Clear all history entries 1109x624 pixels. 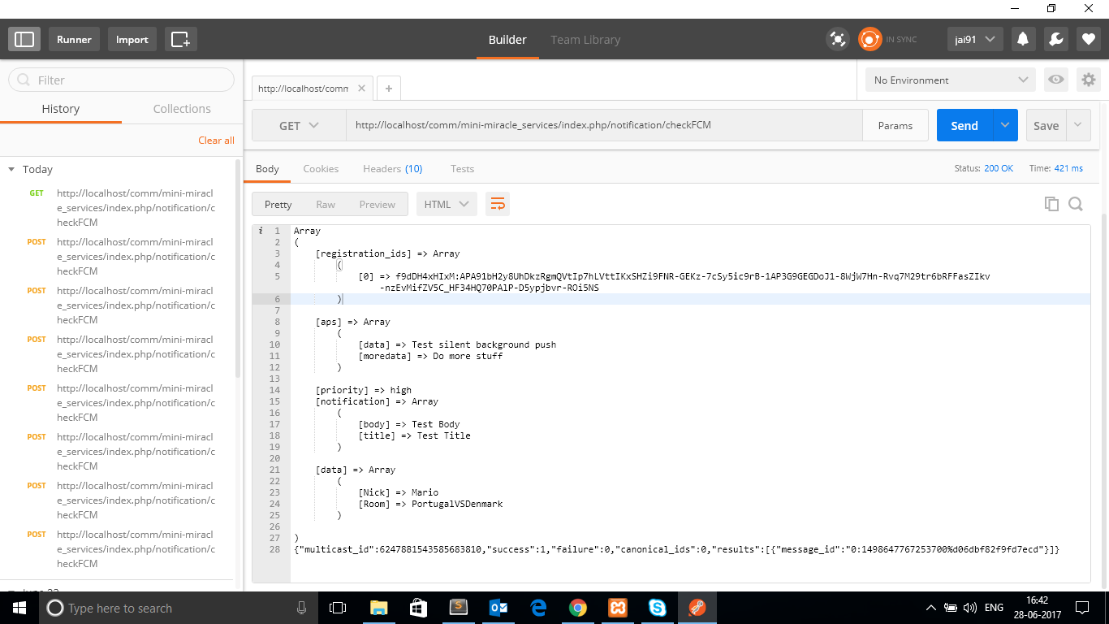[x=216, y=140]
